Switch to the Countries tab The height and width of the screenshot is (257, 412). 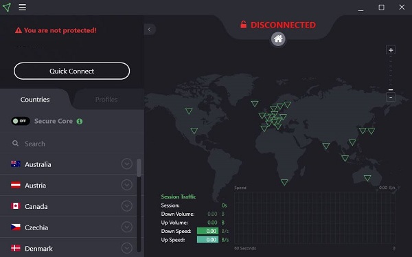[35, 100]
